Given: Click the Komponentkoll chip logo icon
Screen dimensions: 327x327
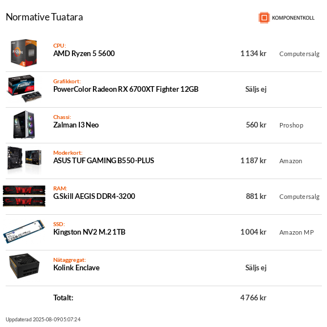Looking at the screenshot, I should tap(264, 18).
